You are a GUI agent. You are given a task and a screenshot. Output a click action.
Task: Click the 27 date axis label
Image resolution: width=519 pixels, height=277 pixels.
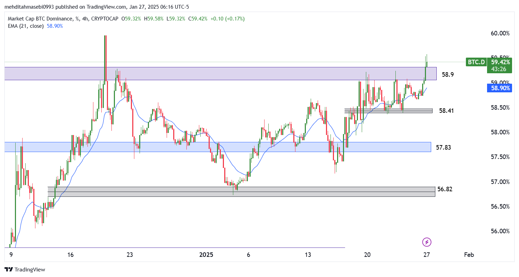[427, 255]
